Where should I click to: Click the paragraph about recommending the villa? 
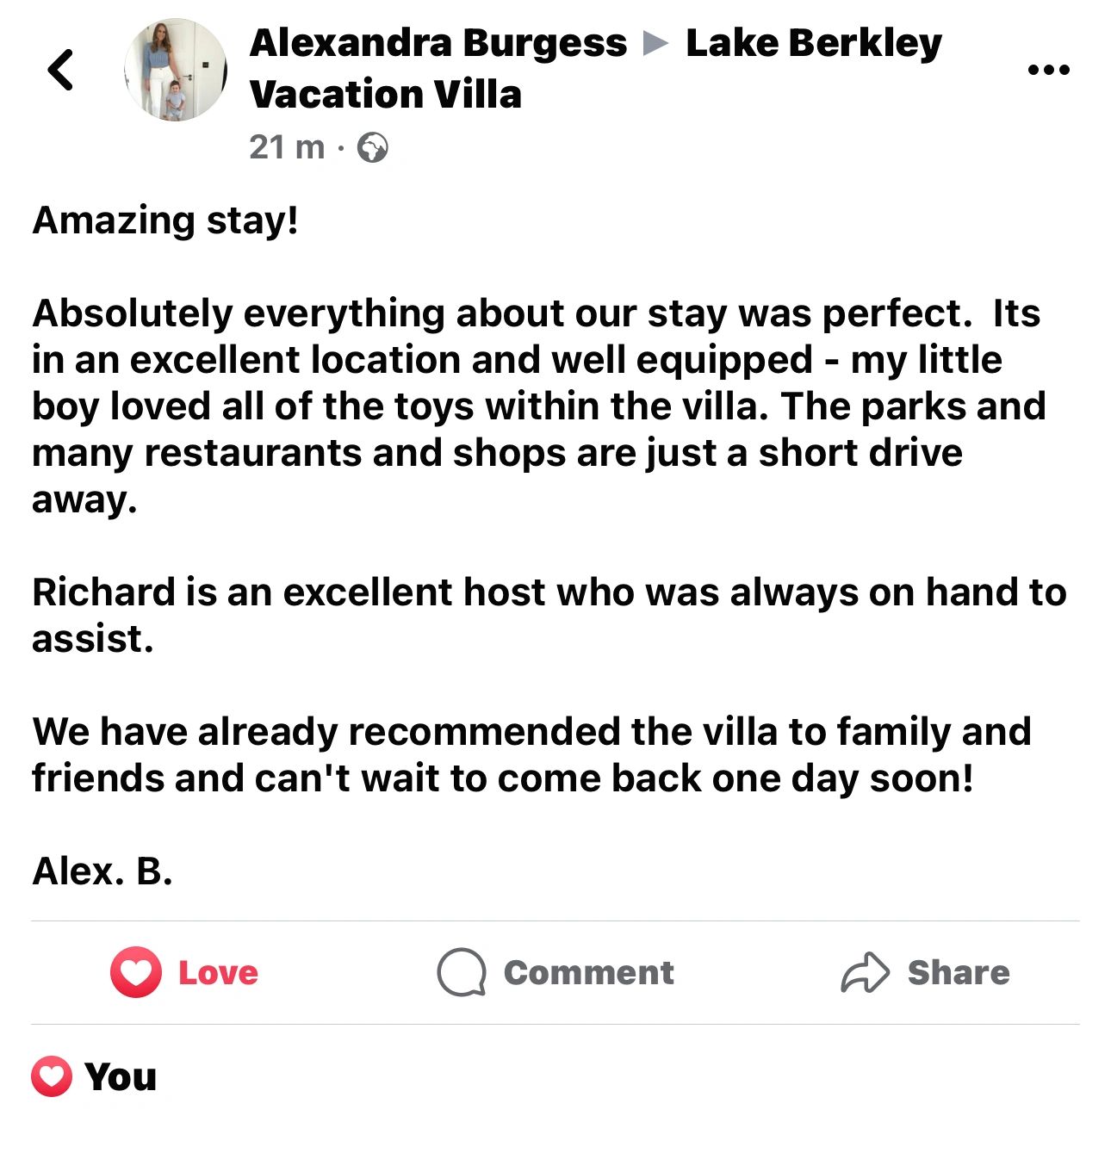click(531, 754)
